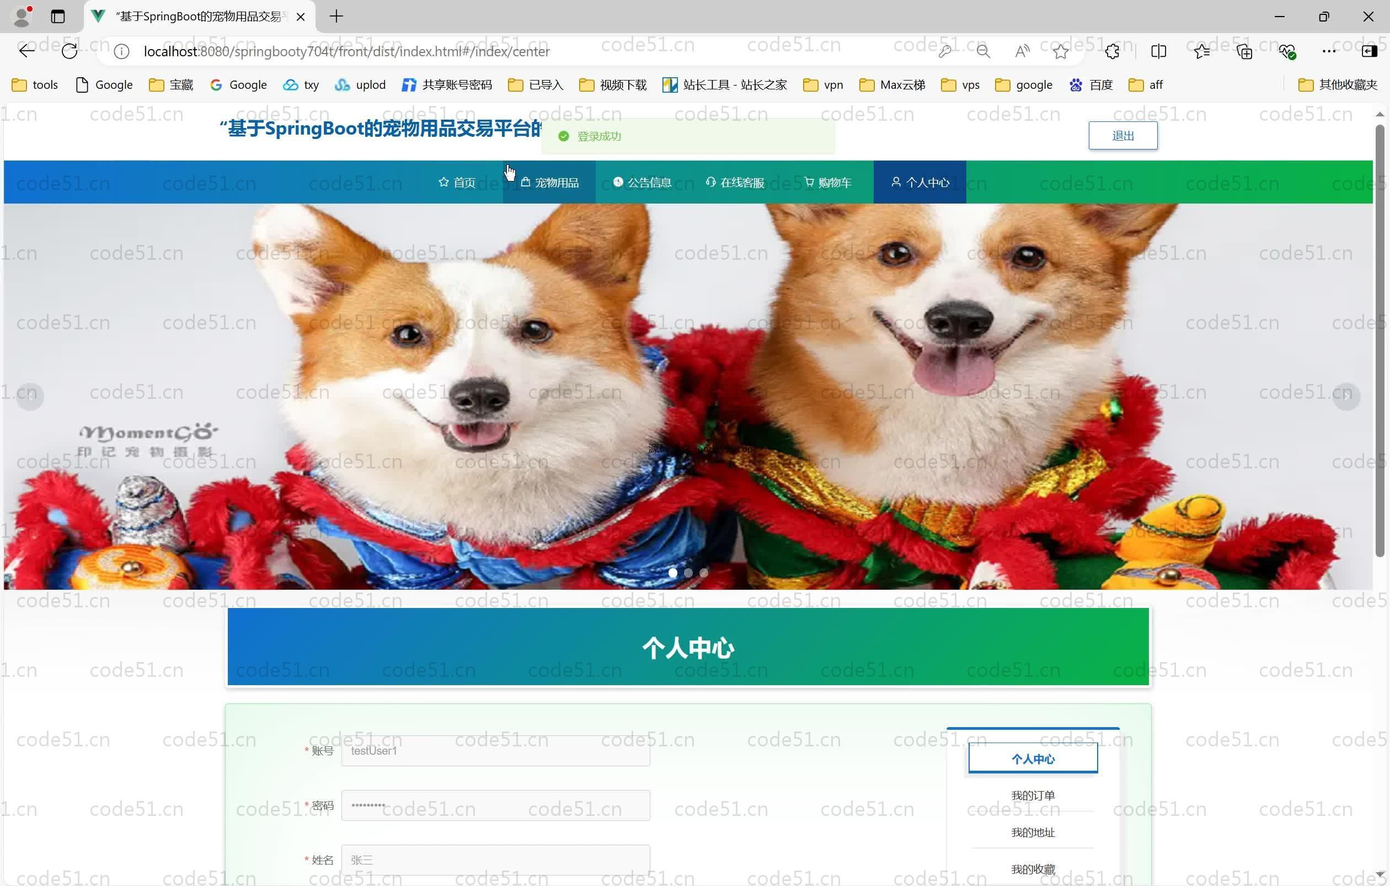Expand 其他收藏夹 folder
This screenshot has width=1390, height=886.
coord(1338,85)
